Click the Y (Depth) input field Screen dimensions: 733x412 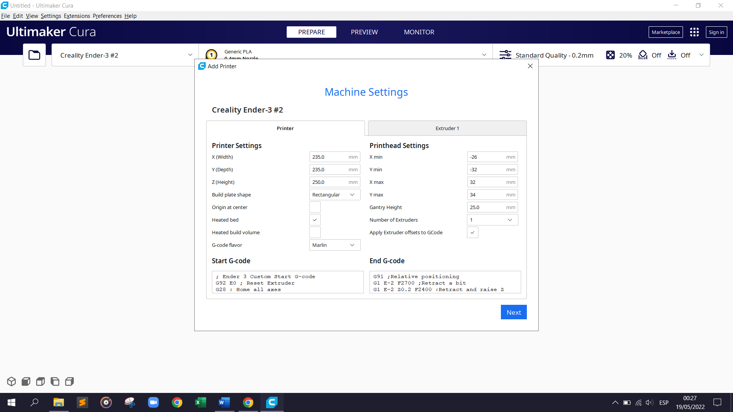[335, 169]
